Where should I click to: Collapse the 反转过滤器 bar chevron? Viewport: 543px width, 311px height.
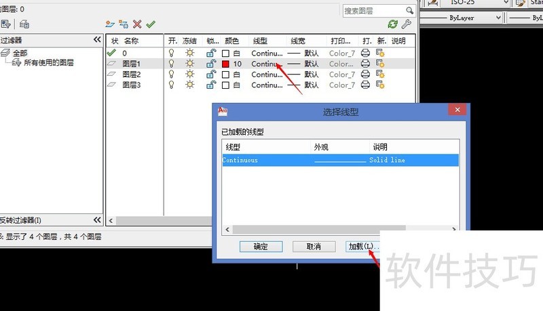click(97, 220)
